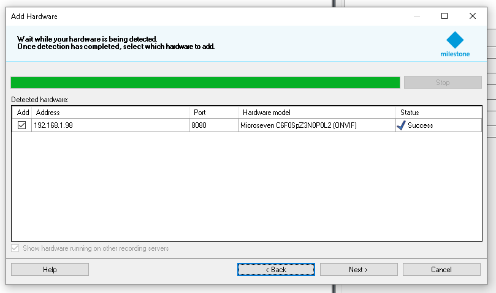Screen dimensions: 496x293
Task: Uncheck the Add checkbox for 192.168.1.98
Action: pyautogui.click(x=21, y=125)
